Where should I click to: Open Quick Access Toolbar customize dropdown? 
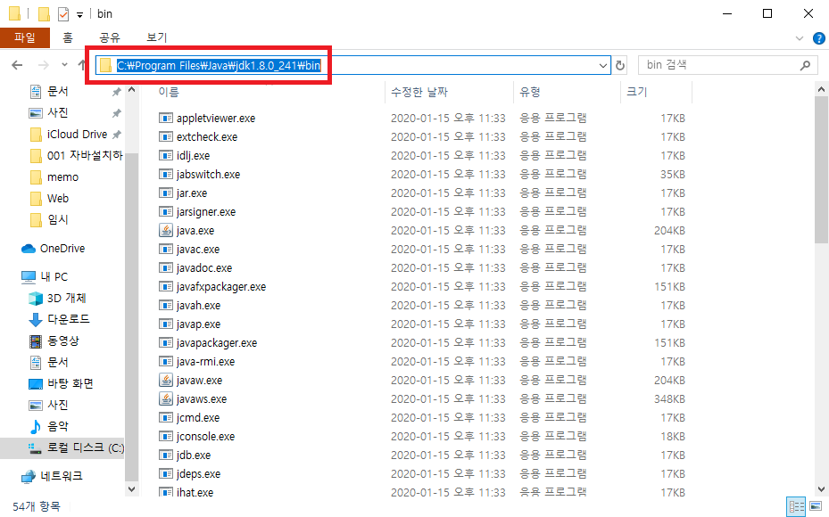[79, 15]
